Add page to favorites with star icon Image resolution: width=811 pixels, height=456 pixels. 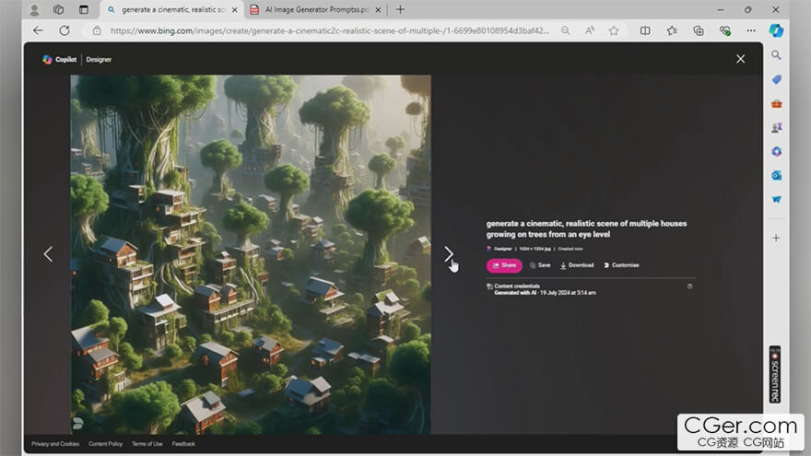pyautogui.click(x=614, y=30)
